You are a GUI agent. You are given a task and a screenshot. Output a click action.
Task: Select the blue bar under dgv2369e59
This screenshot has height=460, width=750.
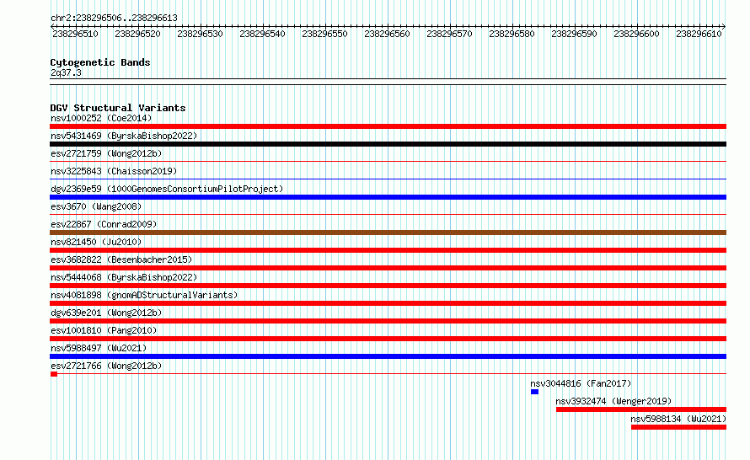[388, 197]
